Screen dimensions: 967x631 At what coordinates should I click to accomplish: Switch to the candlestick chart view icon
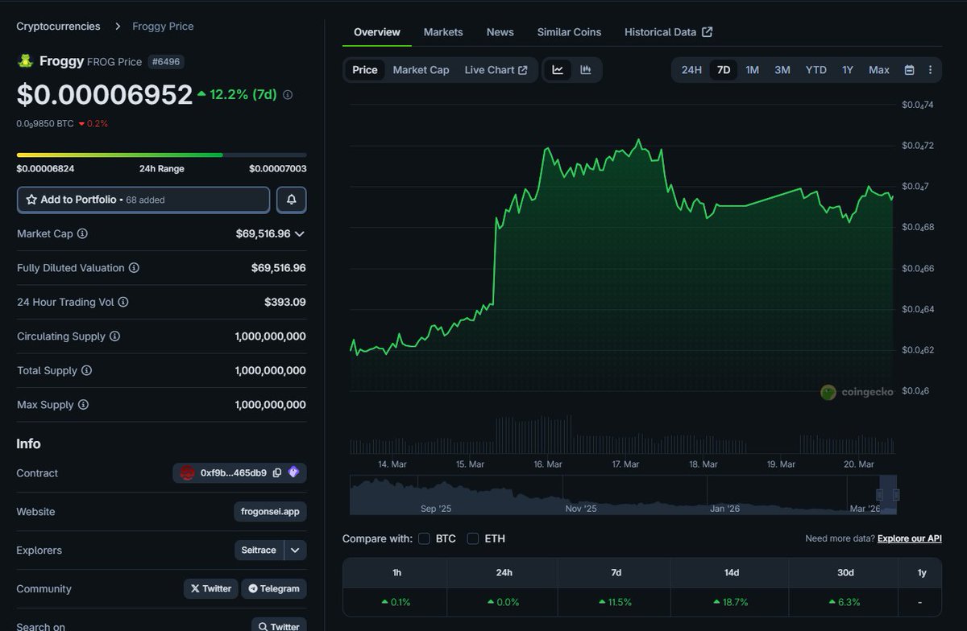(x=586, y=70)
